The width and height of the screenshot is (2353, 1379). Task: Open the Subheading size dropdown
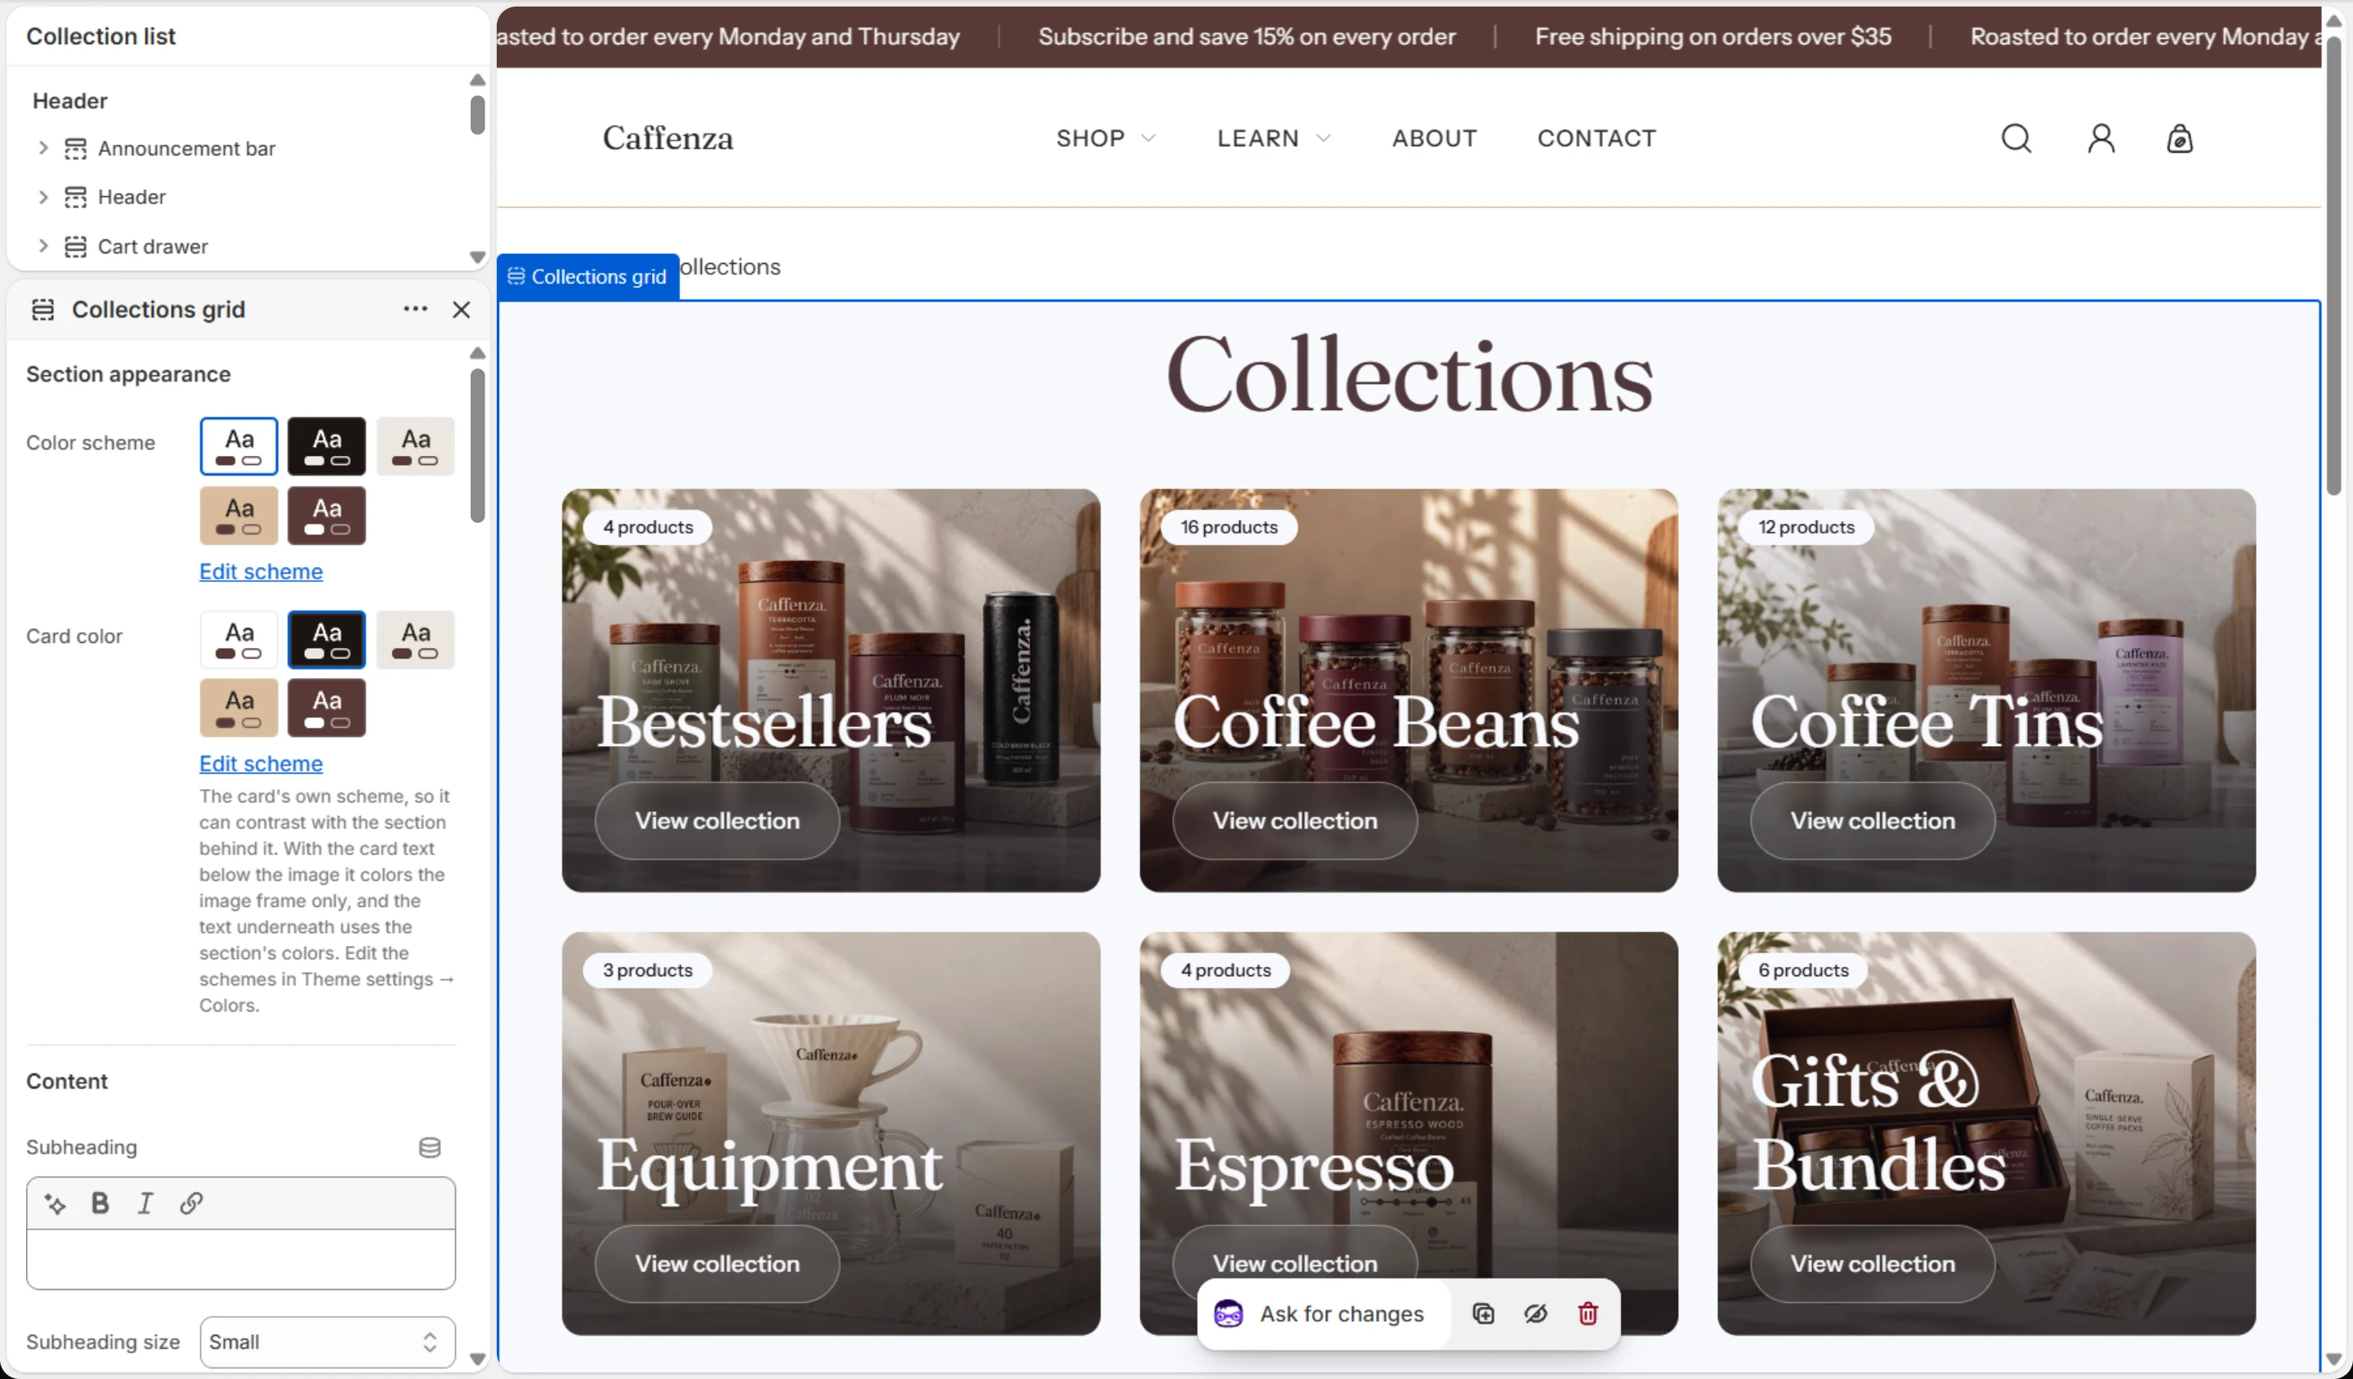327,1341
